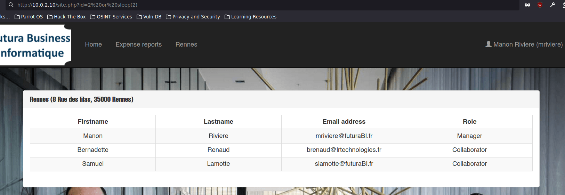Click the Email address column header
This screenshot has height=195, width=565.
tap(344, 122)
